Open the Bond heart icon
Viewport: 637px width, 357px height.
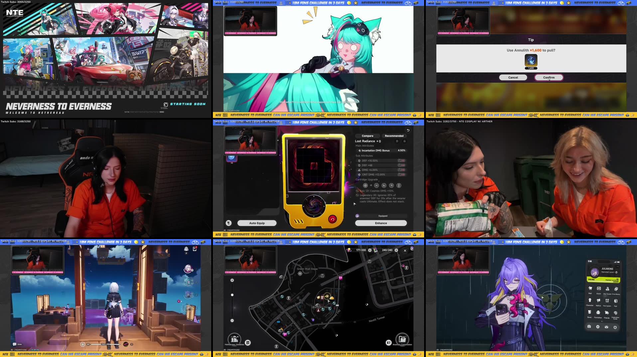589,312
